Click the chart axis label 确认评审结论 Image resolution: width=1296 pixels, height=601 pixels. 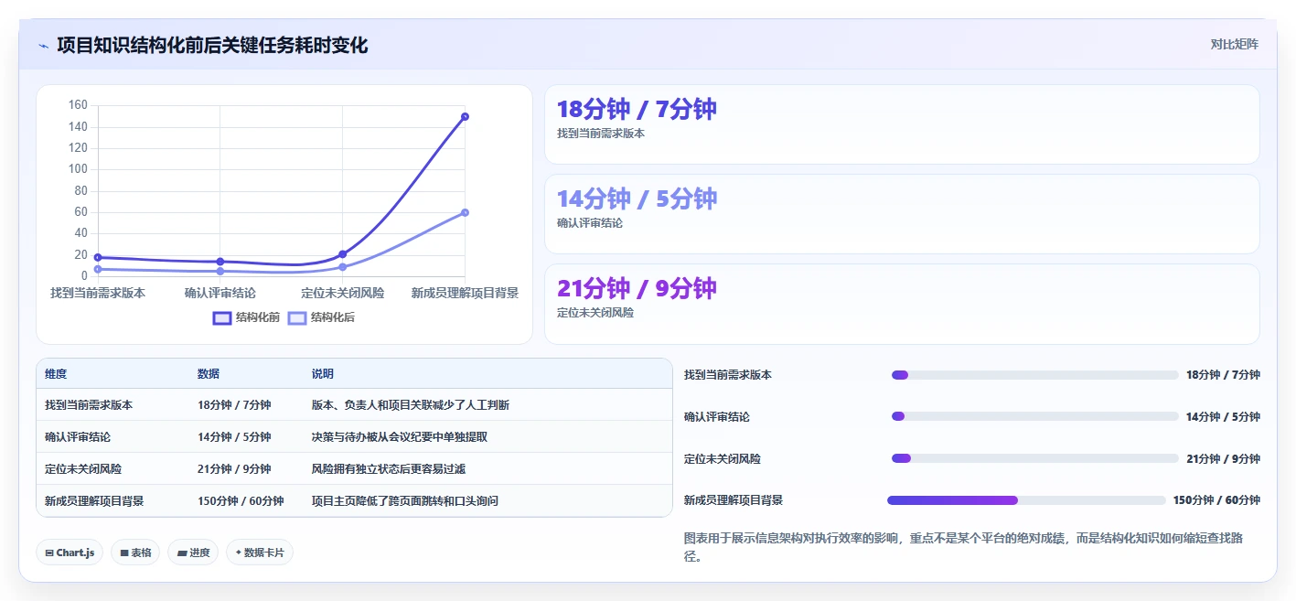tap(220, 293)
